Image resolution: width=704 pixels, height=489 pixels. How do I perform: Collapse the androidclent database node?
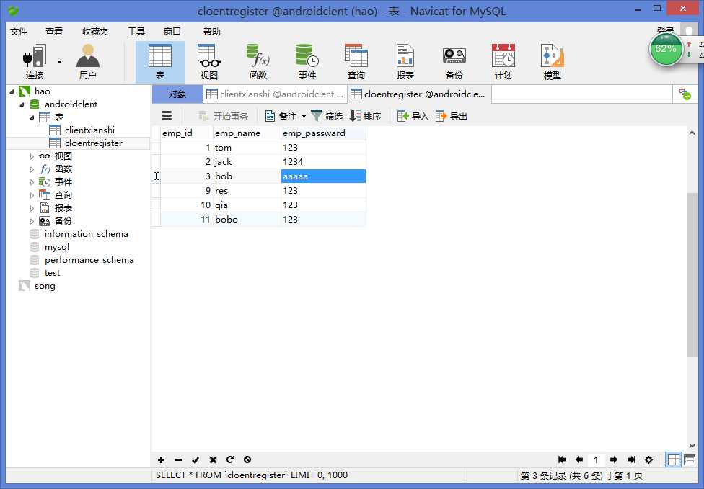22,104
